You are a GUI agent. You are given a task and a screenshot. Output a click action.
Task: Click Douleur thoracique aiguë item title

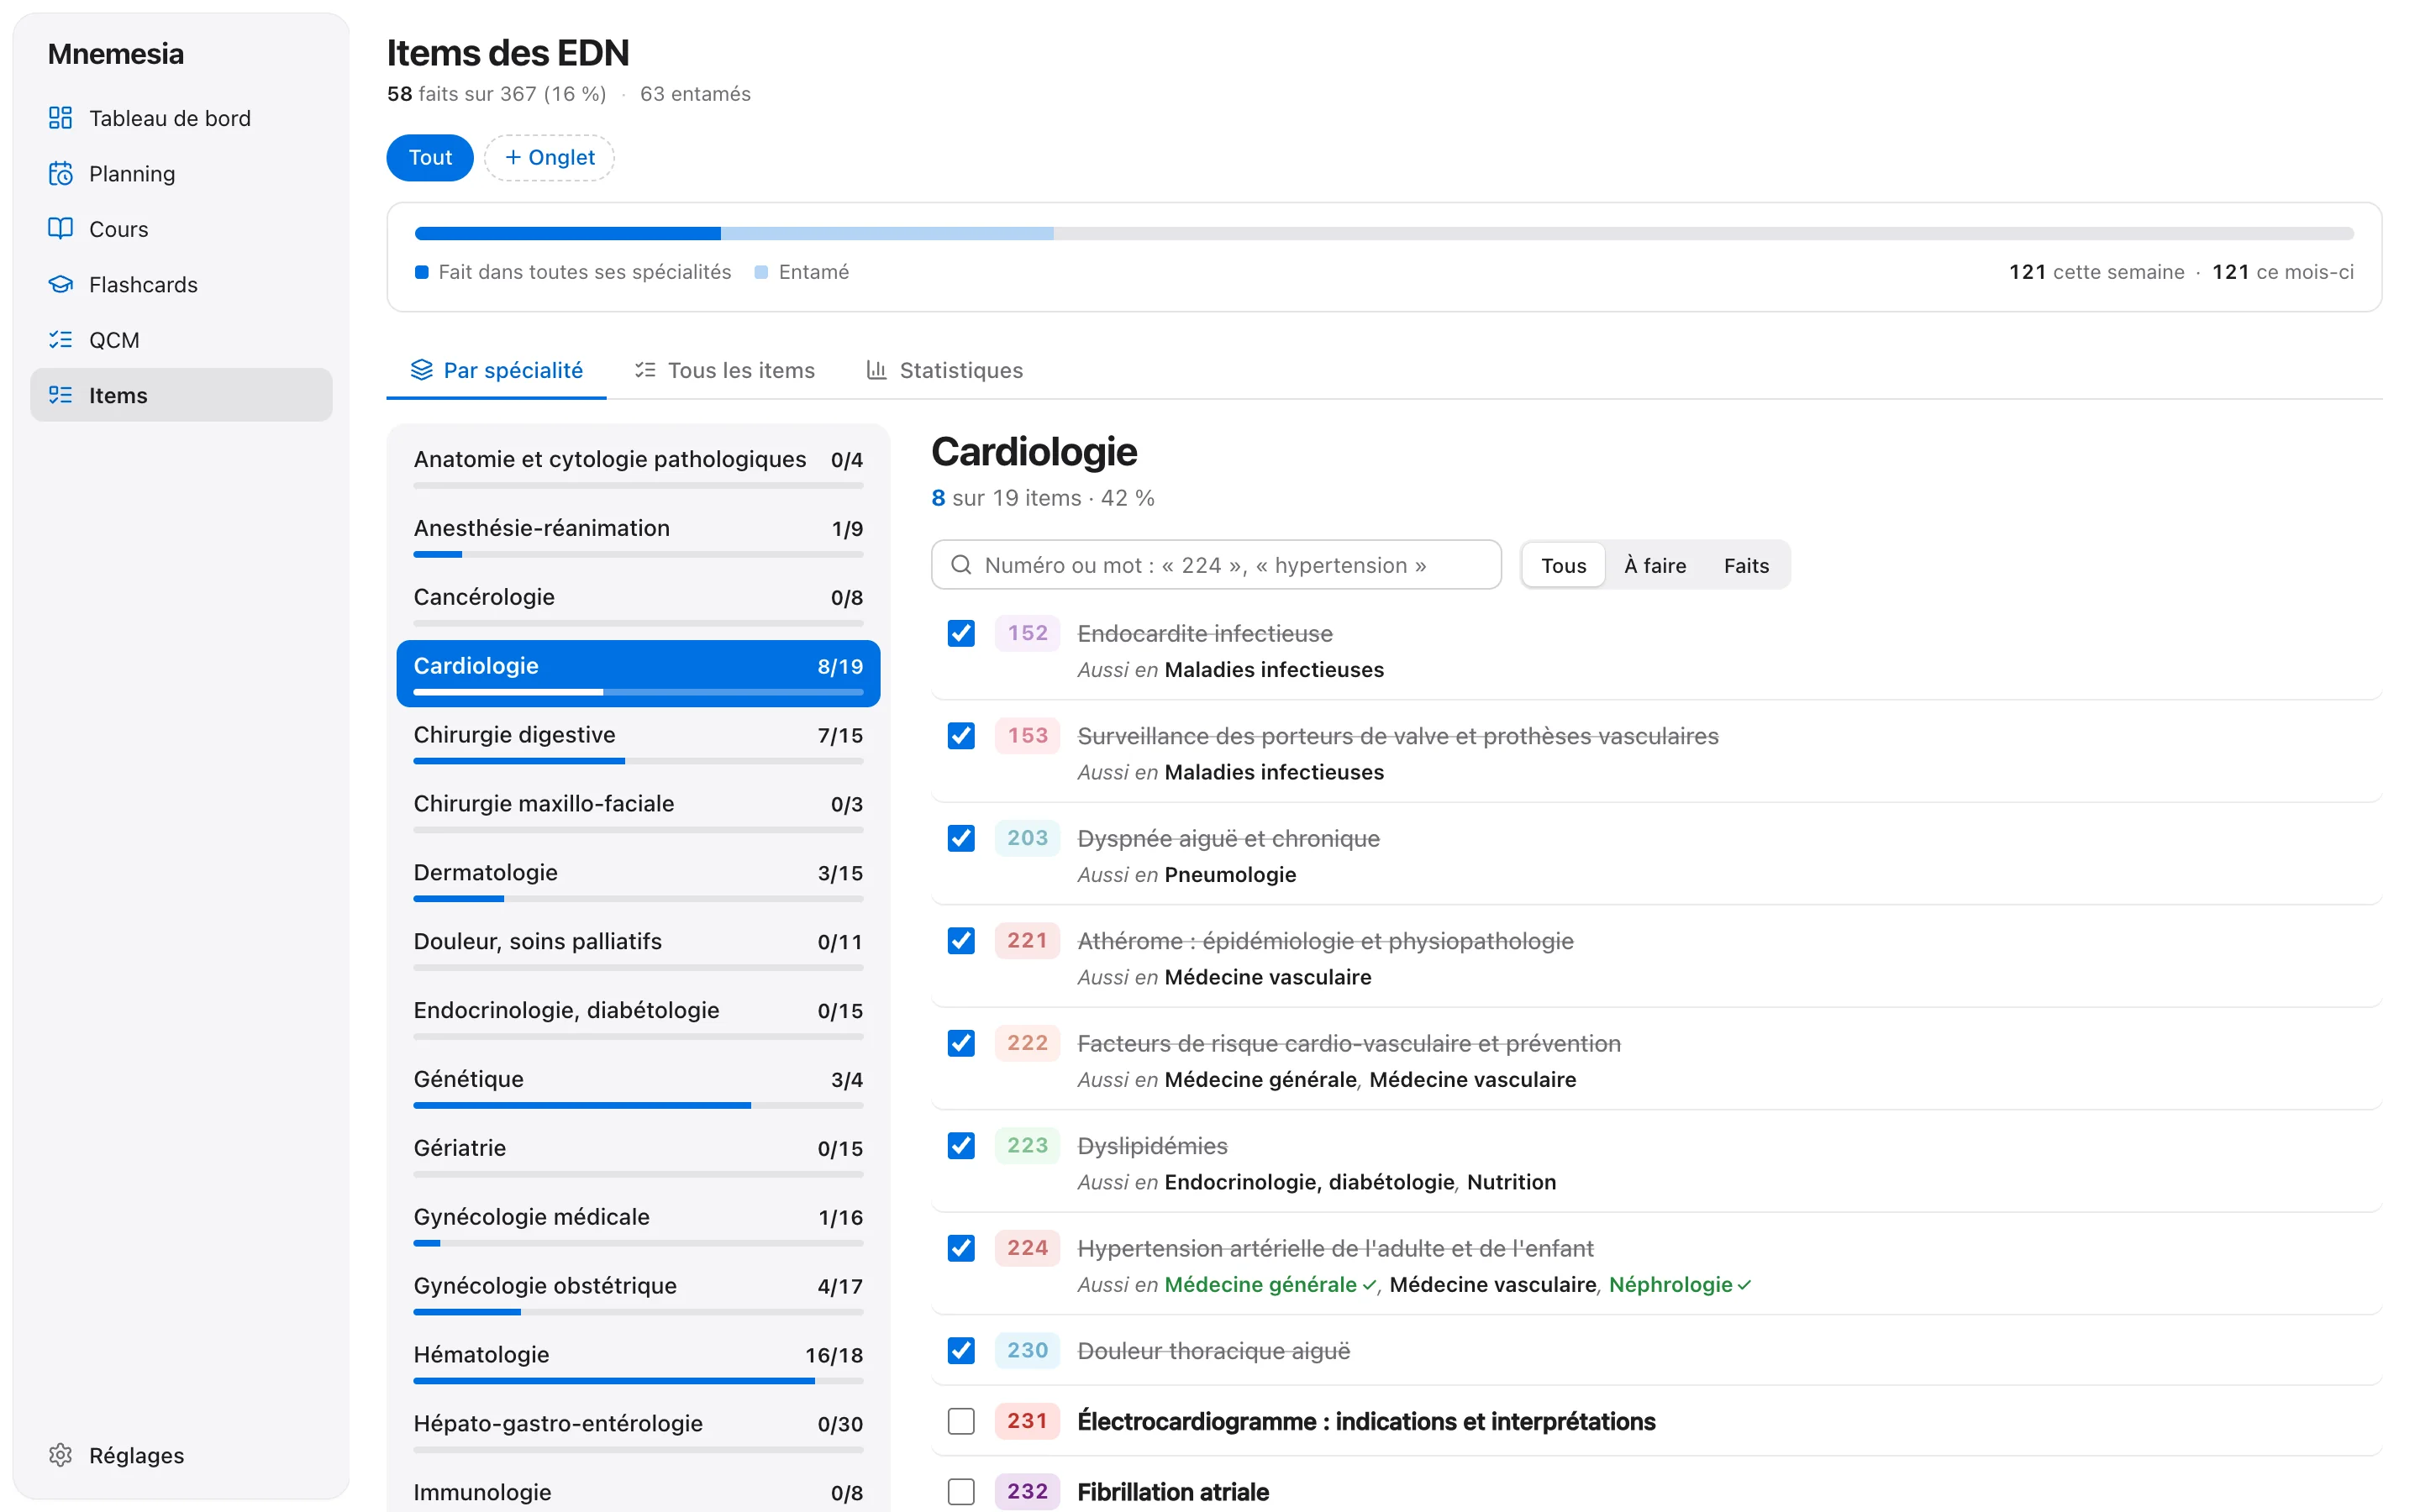coord(1213,1351)
